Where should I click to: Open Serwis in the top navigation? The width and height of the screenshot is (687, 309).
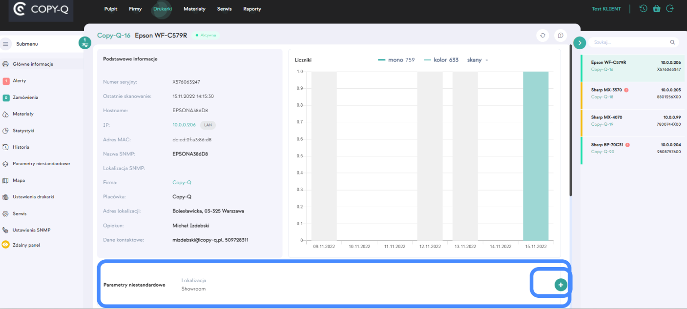coord(224,9)
